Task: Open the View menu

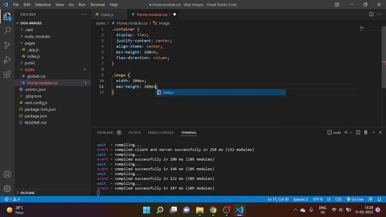Action: (x=60, y=4)
